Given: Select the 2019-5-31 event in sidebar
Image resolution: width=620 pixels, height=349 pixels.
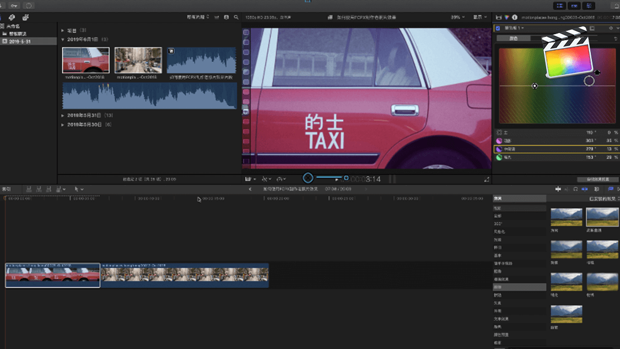Looking at the screenshot, I should point(20,41).
